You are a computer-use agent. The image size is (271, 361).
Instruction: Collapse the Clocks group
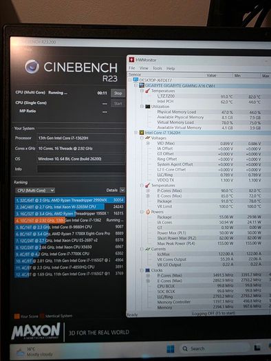coord(142,270)
